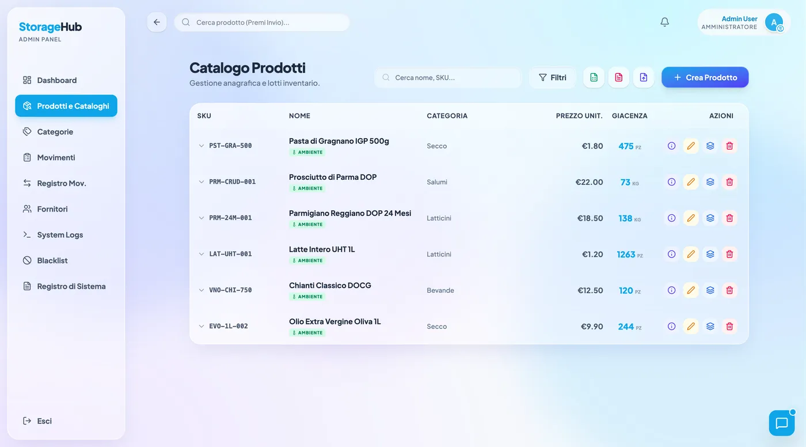Viewport: 806px width, 447px height.
Task: Select Prodotti e Cataloghi in sidebar
Action: (x=66, y=106)
